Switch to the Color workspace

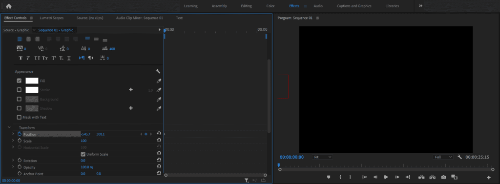271,6
